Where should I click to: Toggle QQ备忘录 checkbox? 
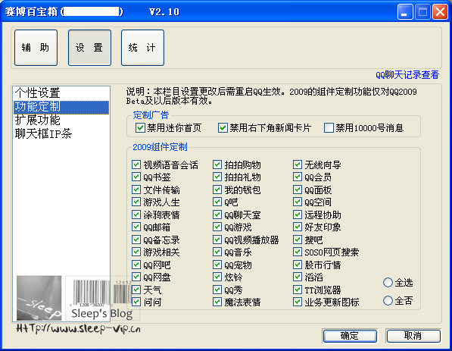click(x=136, y=240)
